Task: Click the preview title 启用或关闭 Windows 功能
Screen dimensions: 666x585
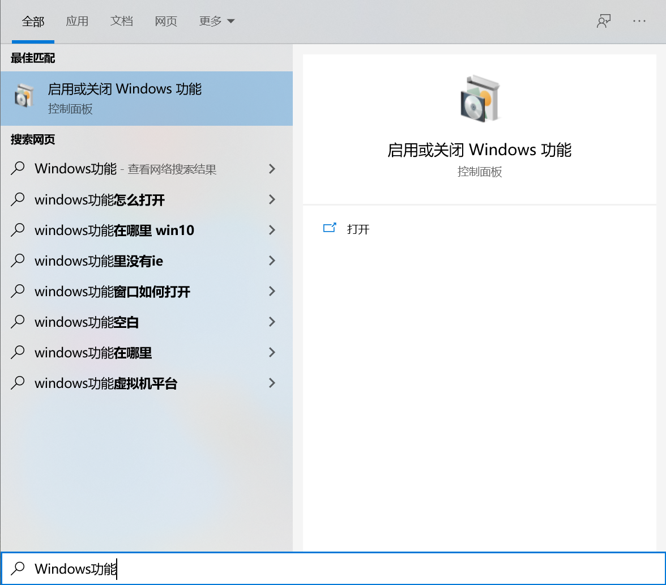Action: click(480, 150)
